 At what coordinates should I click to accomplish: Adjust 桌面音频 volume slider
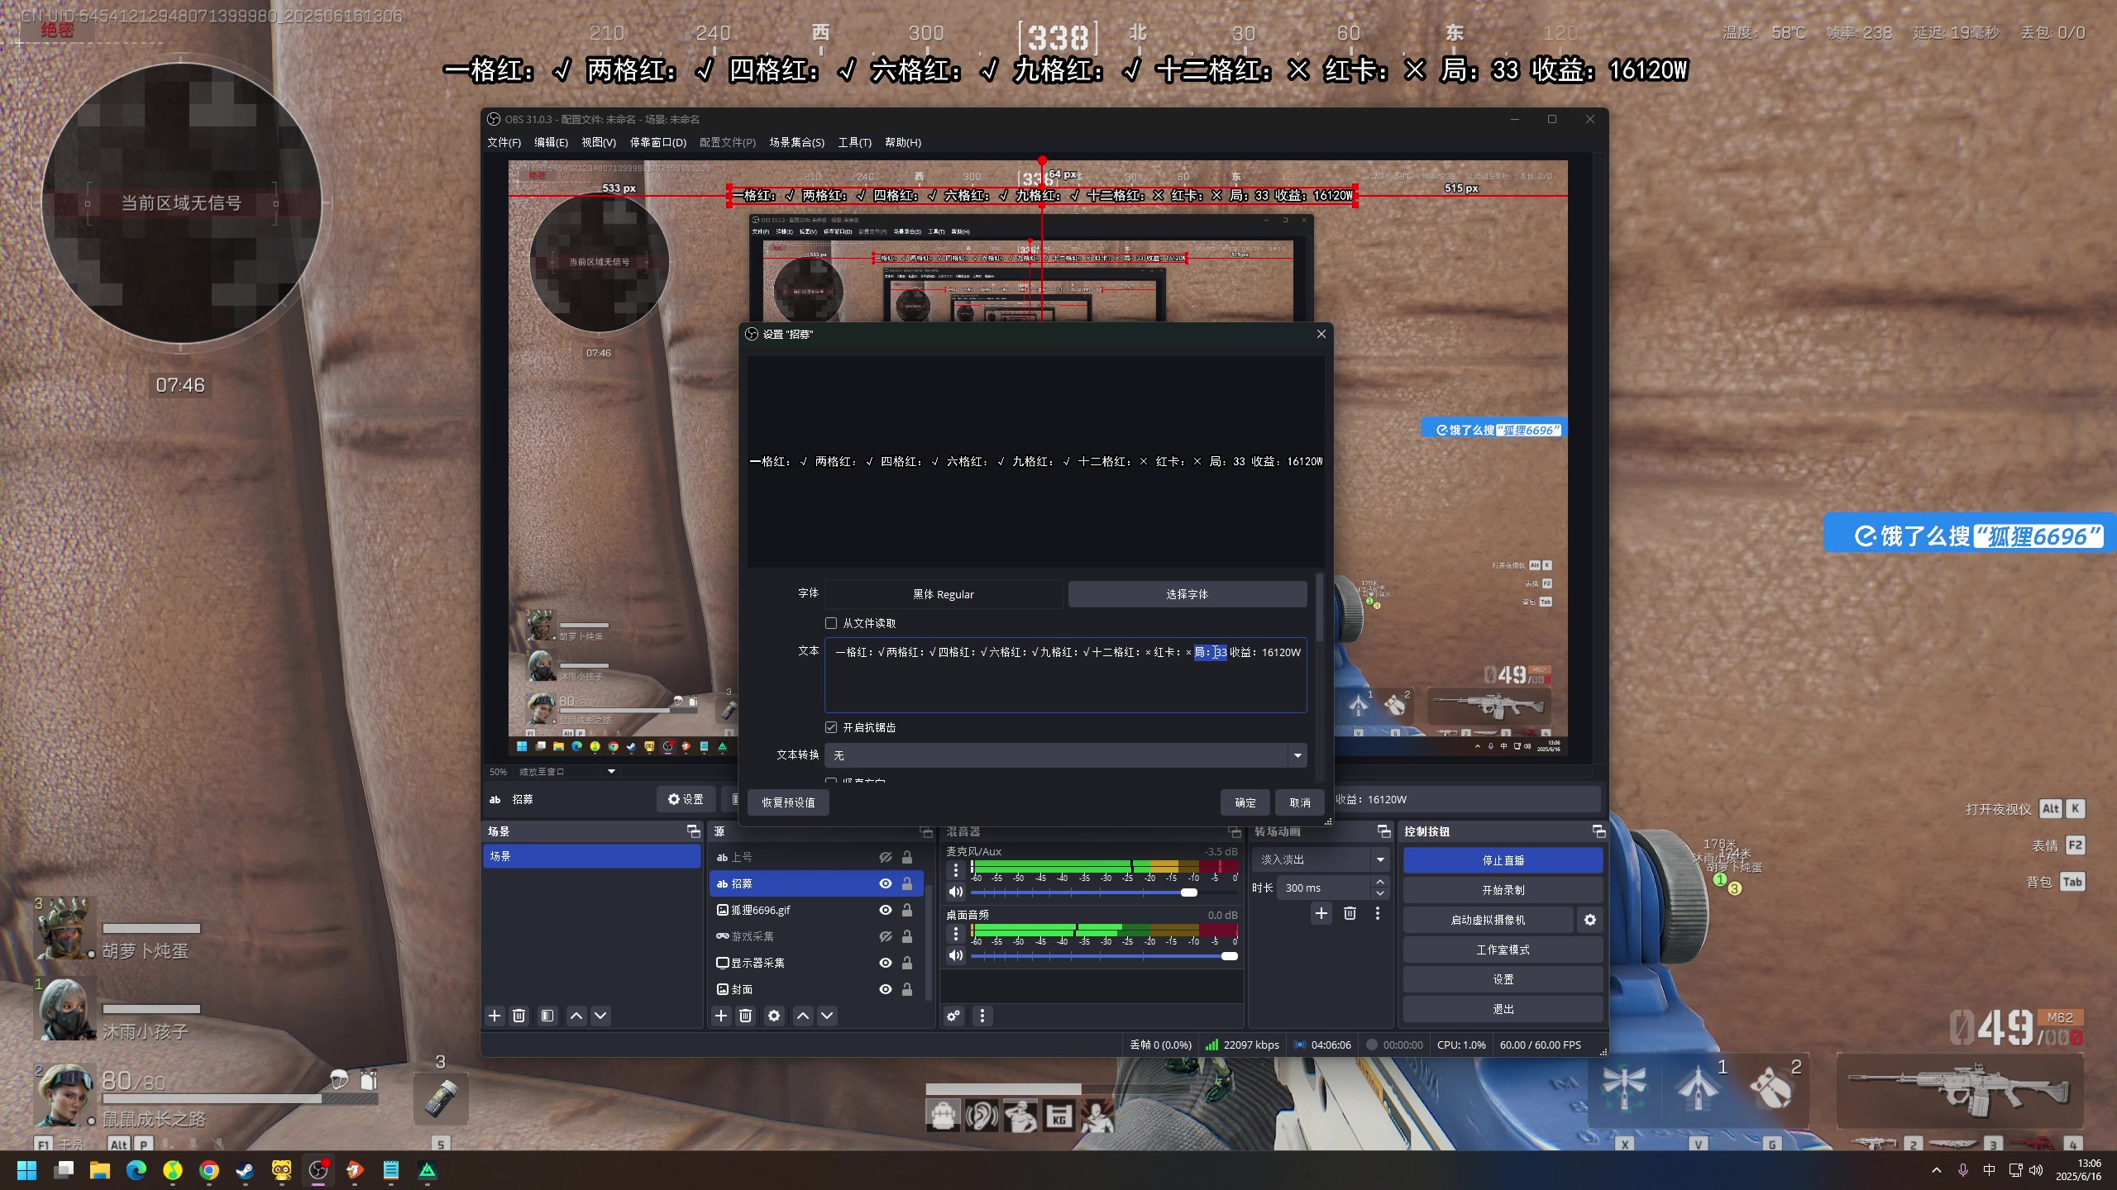coord(1104,956)
